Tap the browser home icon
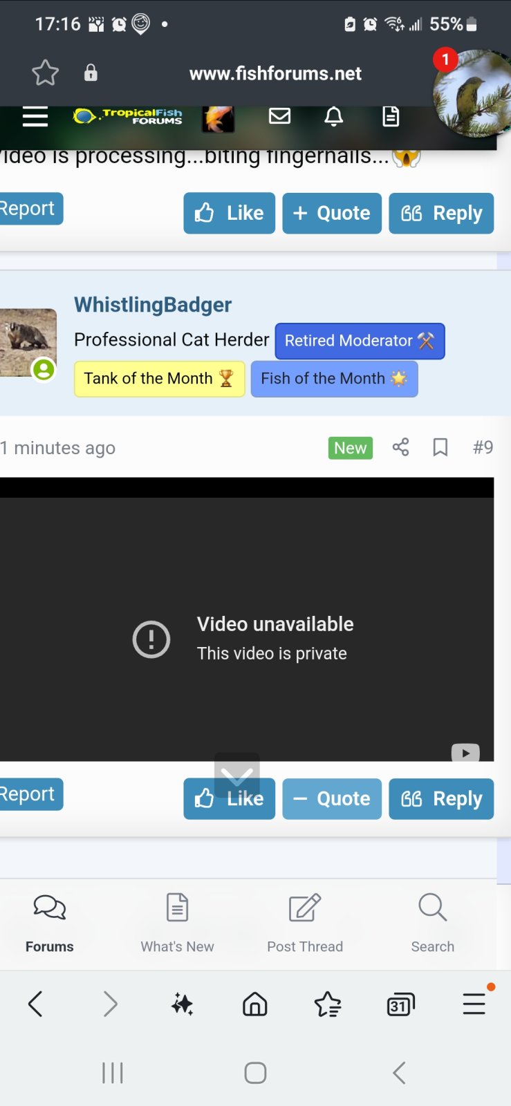This screenshot has height=1106, width=511. pos(255,1004)
